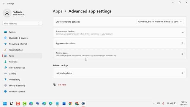Open the green Camtasia icon on taskbar
190x107 pixels.
24,103
